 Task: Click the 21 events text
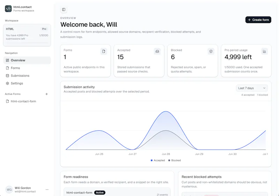[162, 195]
